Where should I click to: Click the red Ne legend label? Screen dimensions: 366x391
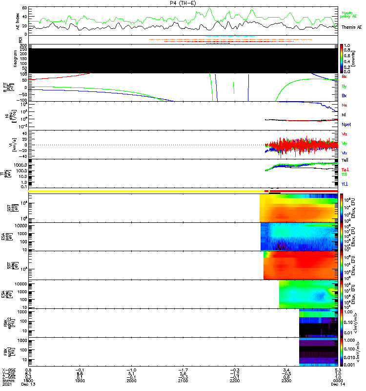(344, 105)
